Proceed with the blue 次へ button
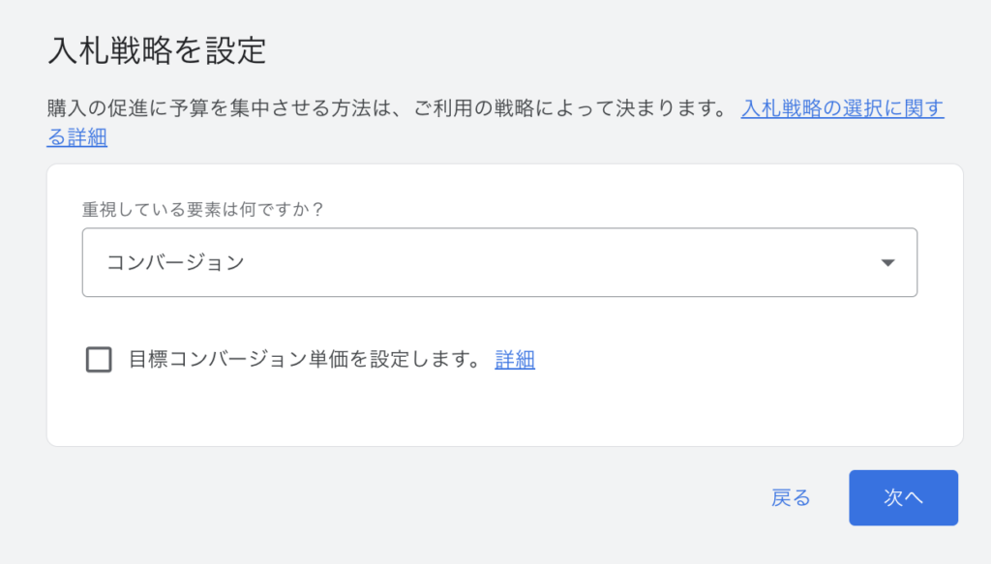The height and width of the screenshot is (564, 991). (903, 497)
